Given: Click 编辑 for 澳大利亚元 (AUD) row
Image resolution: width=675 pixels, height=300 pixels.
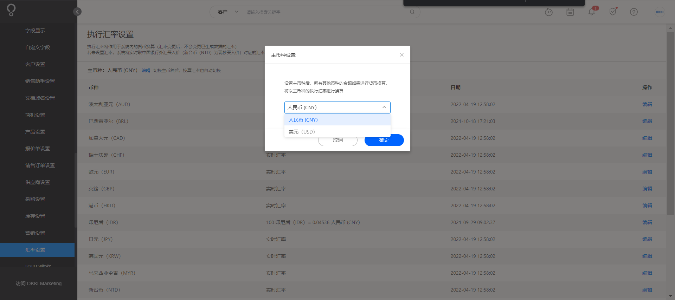Looking at the screenshot, I should 647,104.
